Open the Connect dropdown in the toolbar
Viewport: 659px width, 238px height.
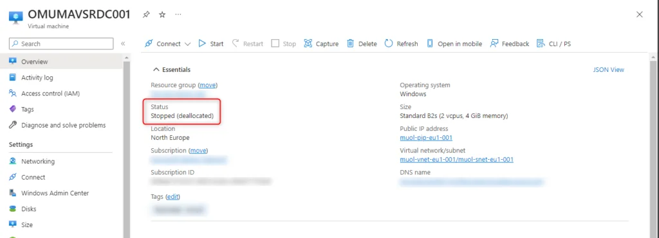[x=167, y=44]
